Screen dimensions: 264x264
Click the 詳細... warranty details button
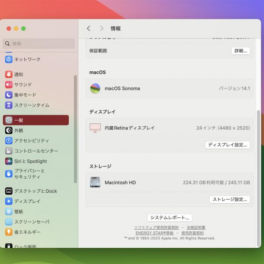[x=241, y=51]
